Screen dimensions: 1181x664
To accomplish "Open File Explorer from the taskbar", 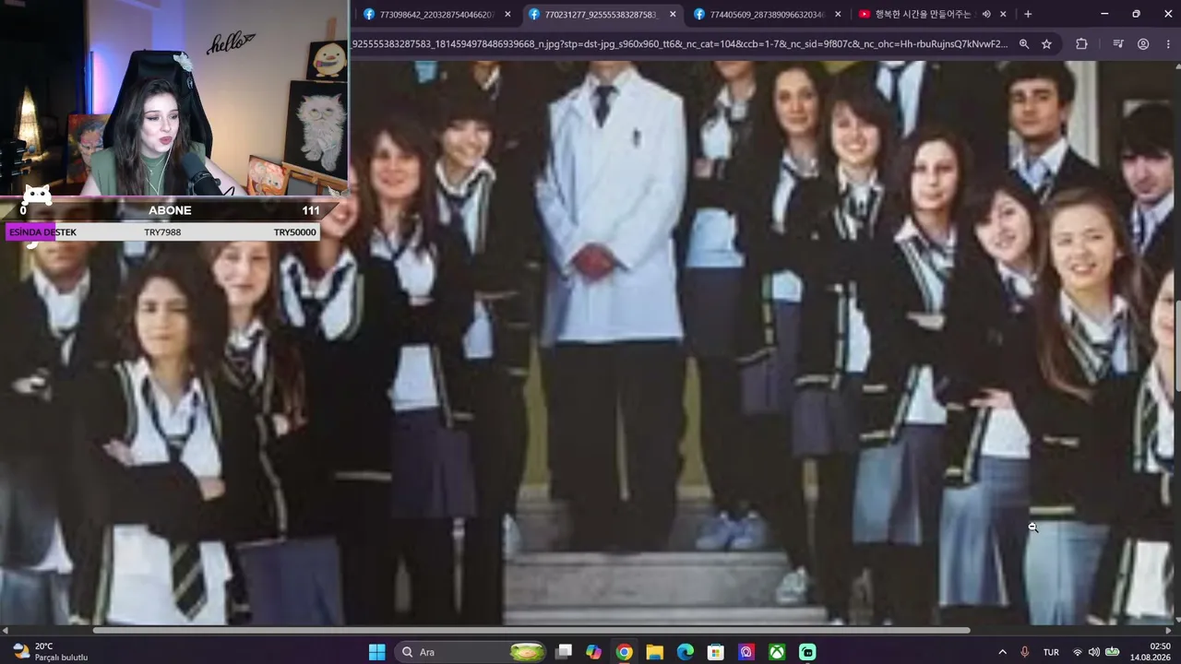I will click(654, 652).
